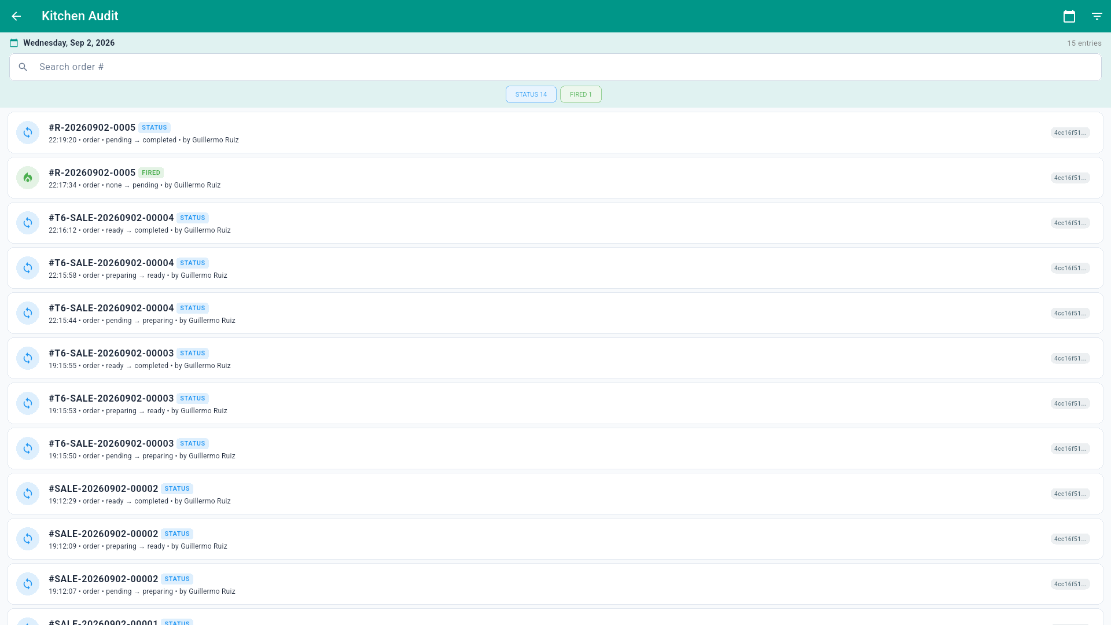Click the search magnifier icon
1111x625 pixels.
(x=23, y=67)
